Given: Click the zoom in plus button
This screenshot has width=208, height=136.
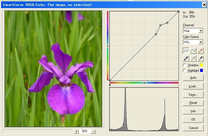Looking at the screenshot, I should [77, 131].
